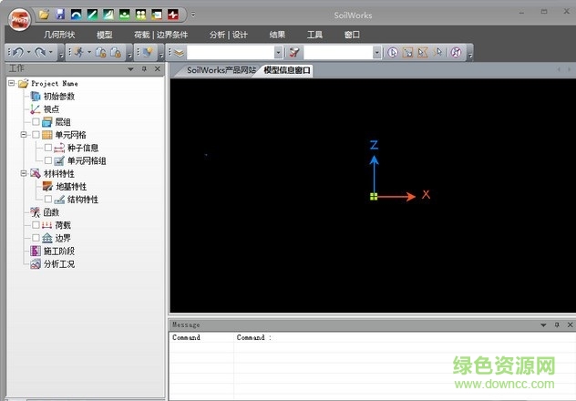Click the 施工阶段 construction stage icon
The width and height of the screenshot is (576, 401).
click(36, 251)
